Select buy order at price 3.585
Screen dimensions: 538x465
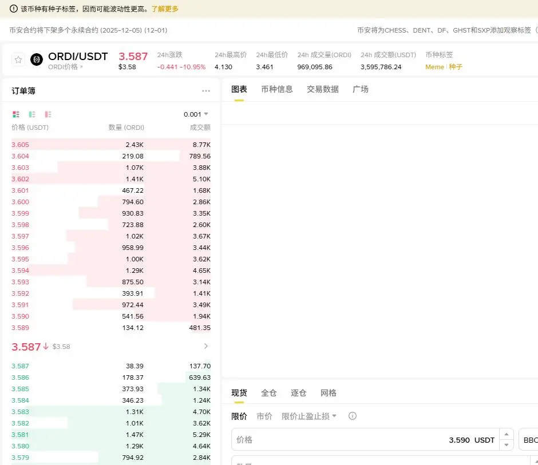[111, 389]
